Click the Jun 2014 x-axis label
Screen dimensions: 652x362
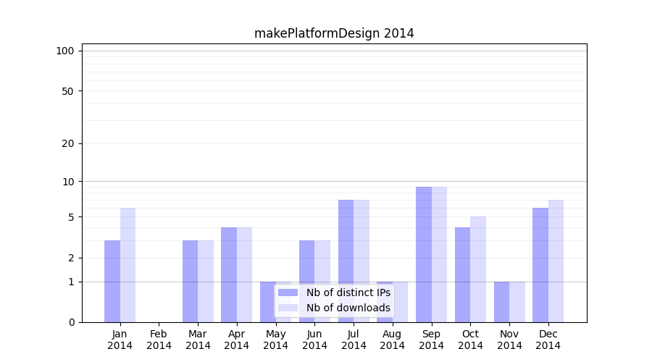click(x=314, y=340)
